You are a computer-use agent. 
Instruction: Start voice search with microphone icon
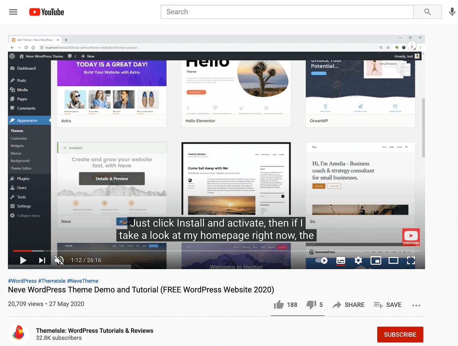click(x=452, y=12)
